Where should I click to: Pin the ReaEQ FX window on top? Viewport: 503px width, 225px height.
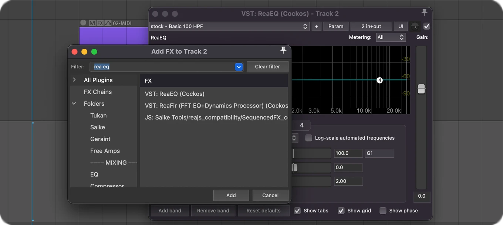[424, 13]
